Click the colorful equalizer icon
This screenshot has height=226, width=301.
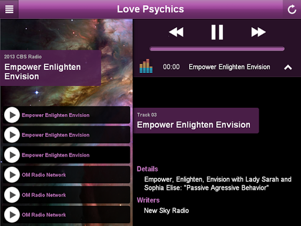(x=146, y=66)
